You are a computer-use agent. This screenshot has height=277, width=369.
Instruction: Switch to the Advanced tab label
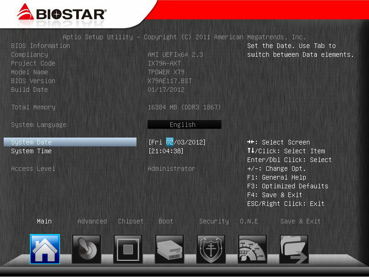pos(92,221)
